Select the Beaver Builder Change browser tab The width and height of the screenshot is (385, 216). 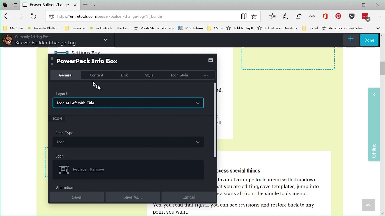coord(50,5)
